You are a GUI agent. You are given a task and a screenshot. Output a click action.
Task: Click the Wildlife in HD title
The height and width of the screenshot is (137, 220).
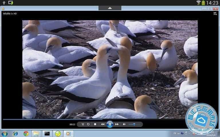point(10,13)
